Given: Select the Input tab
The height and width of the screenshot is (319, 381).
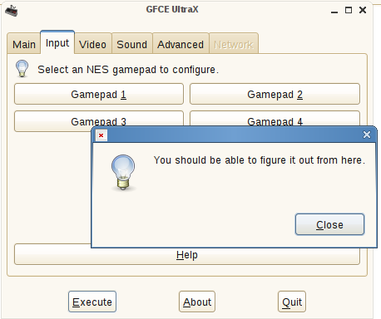Looking at the screenshot, I should coord(57,42).
